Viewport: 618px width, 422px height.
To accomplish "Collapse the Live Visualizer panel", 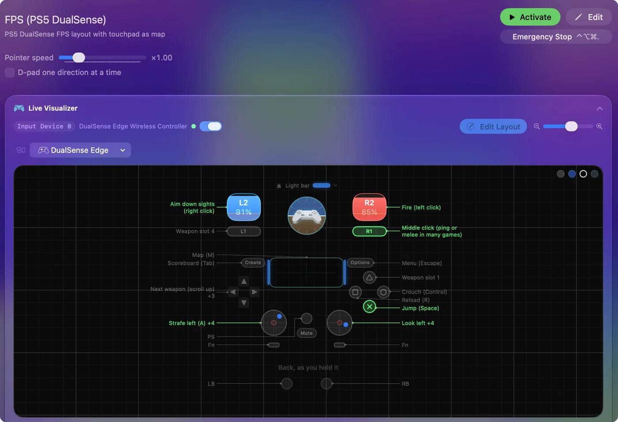I will click(599, 109).
